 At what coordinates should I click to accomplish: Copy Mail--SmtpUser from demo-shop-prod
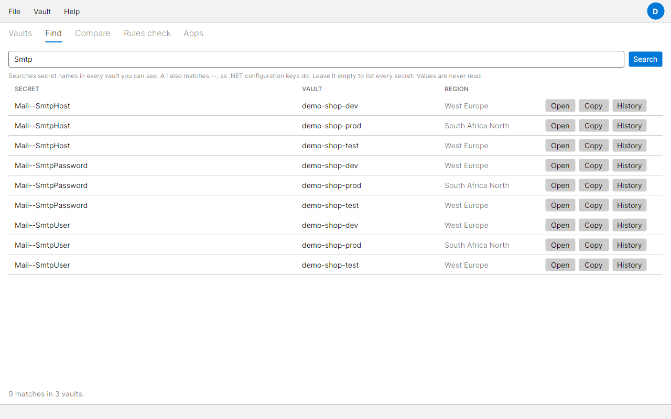[x=593, y=245]
